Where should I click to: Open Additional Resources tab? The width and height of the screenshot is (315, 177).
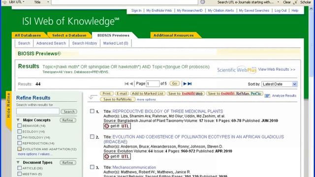click(174, 35)
